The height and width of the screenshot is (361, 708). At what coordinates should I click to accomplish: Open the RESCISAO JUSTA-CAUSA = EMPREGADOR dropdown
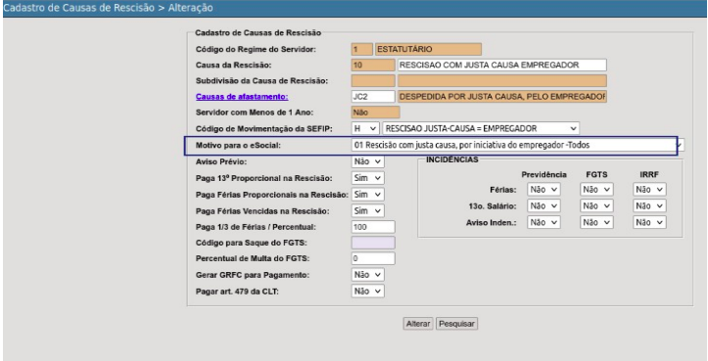481,128
